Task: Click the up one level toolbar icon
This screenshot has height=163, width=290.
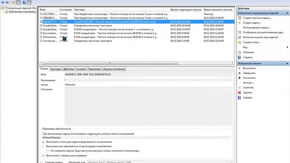Action: [x=13, y=2]
